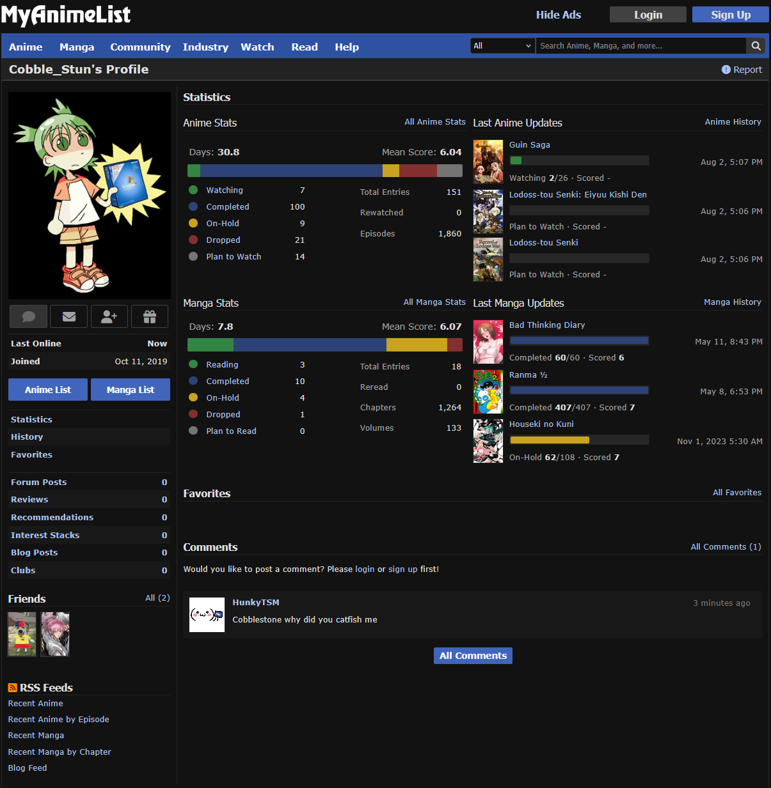Open the Manga menu
The height and width of the screenshot is (788, 771).
pos(77,47)
